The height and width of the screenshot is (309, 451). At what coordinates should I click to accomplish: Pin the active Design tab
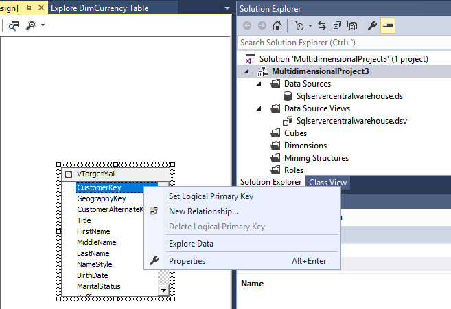[x=28, y=8]
